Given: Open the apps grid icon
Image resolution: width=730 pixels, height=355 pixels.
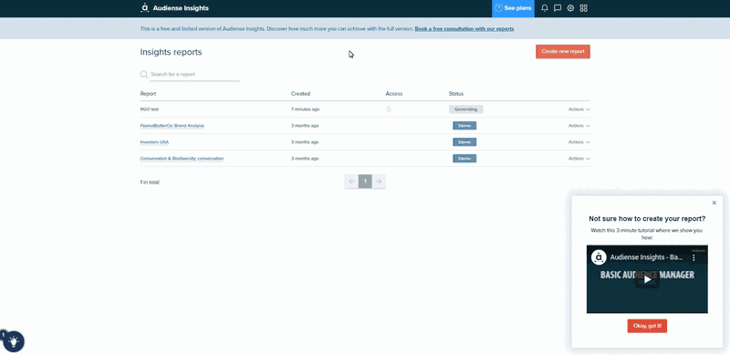Looking at the screenshot, I should 583,8.
